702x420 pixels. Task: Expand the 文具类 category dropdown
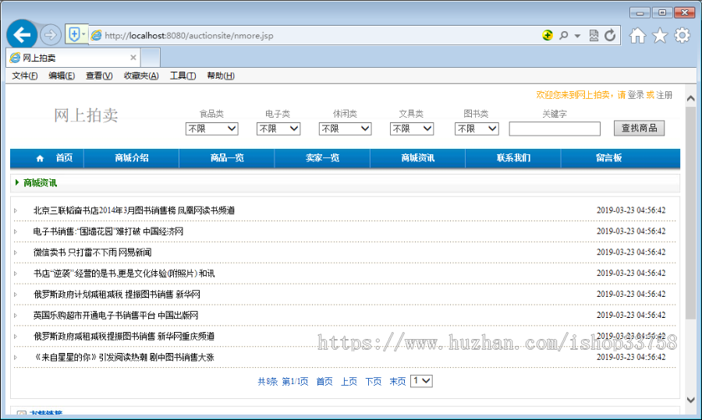(x=411, y=129)
